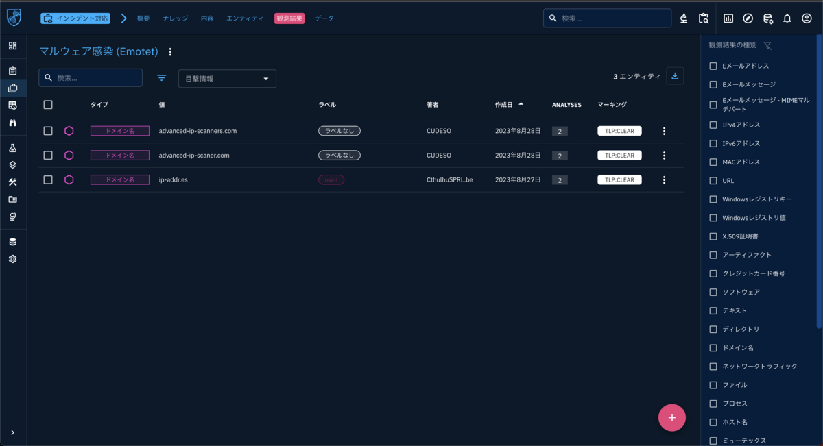Click the OpenCTI logo at top left
The image size is (823, 446).
[x=14, y=18]
